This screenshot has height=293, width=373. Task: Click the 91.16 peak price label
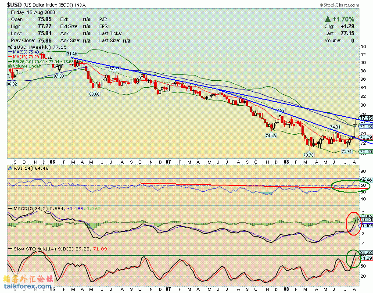[72, 53]
